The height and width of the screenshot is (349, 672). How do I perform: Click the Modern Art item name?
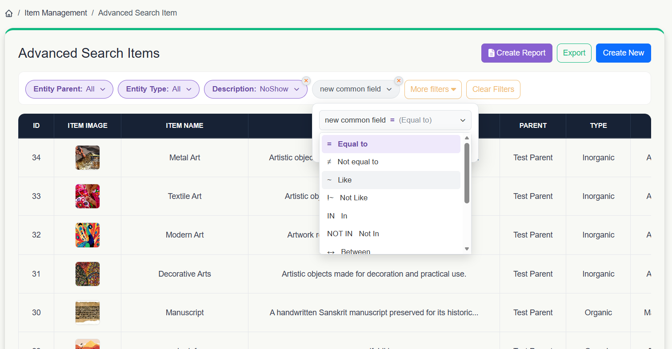pyautogui.click(x=185, y=235)
